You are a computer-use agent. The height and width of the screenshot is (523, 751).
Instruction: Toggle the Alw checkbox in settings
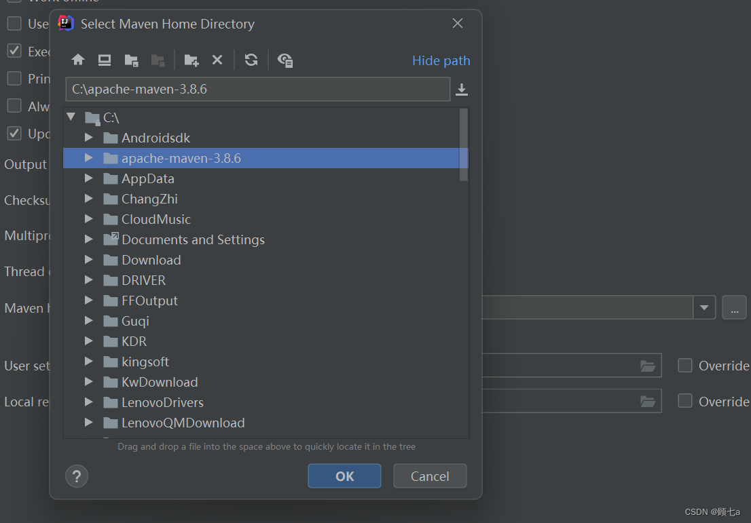point(14,106)
